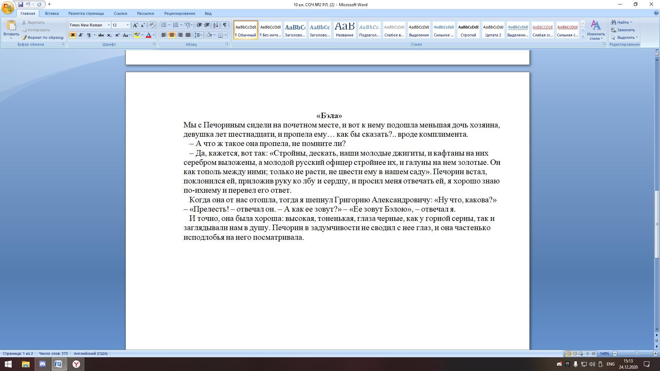
Task: Click numbered list icon
Action: pos(176,25)
